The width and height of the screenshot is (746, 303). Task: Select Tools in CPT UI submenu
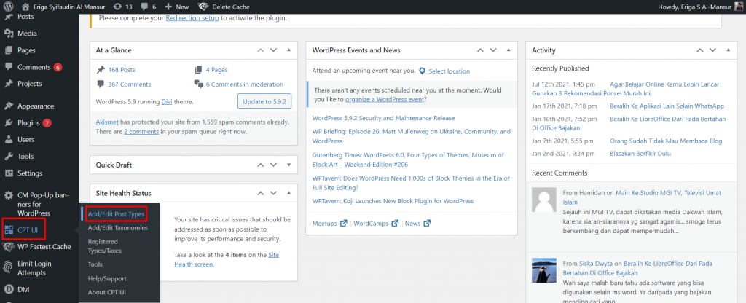point(95,264)
